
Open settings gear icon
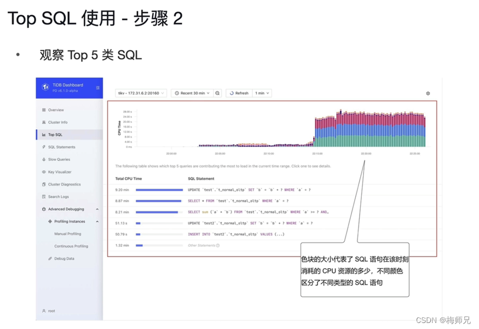(x=428, y=94)
